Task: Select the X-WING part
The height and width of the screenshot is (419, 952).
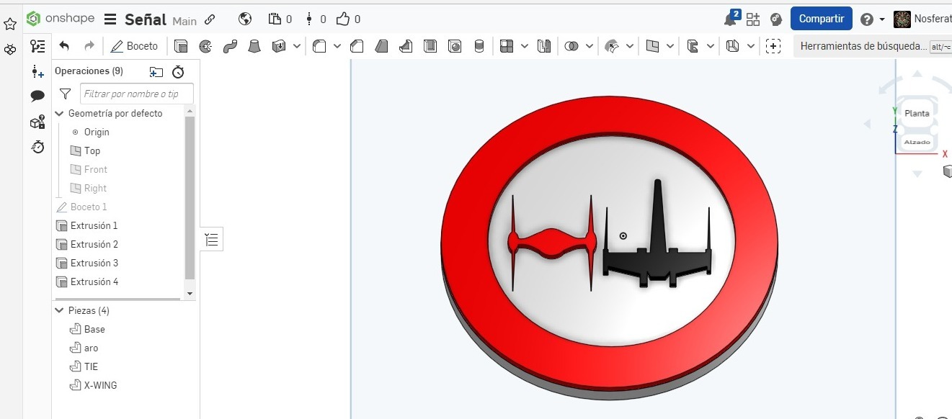Action: pyautogui.click(x=100, y=386)
